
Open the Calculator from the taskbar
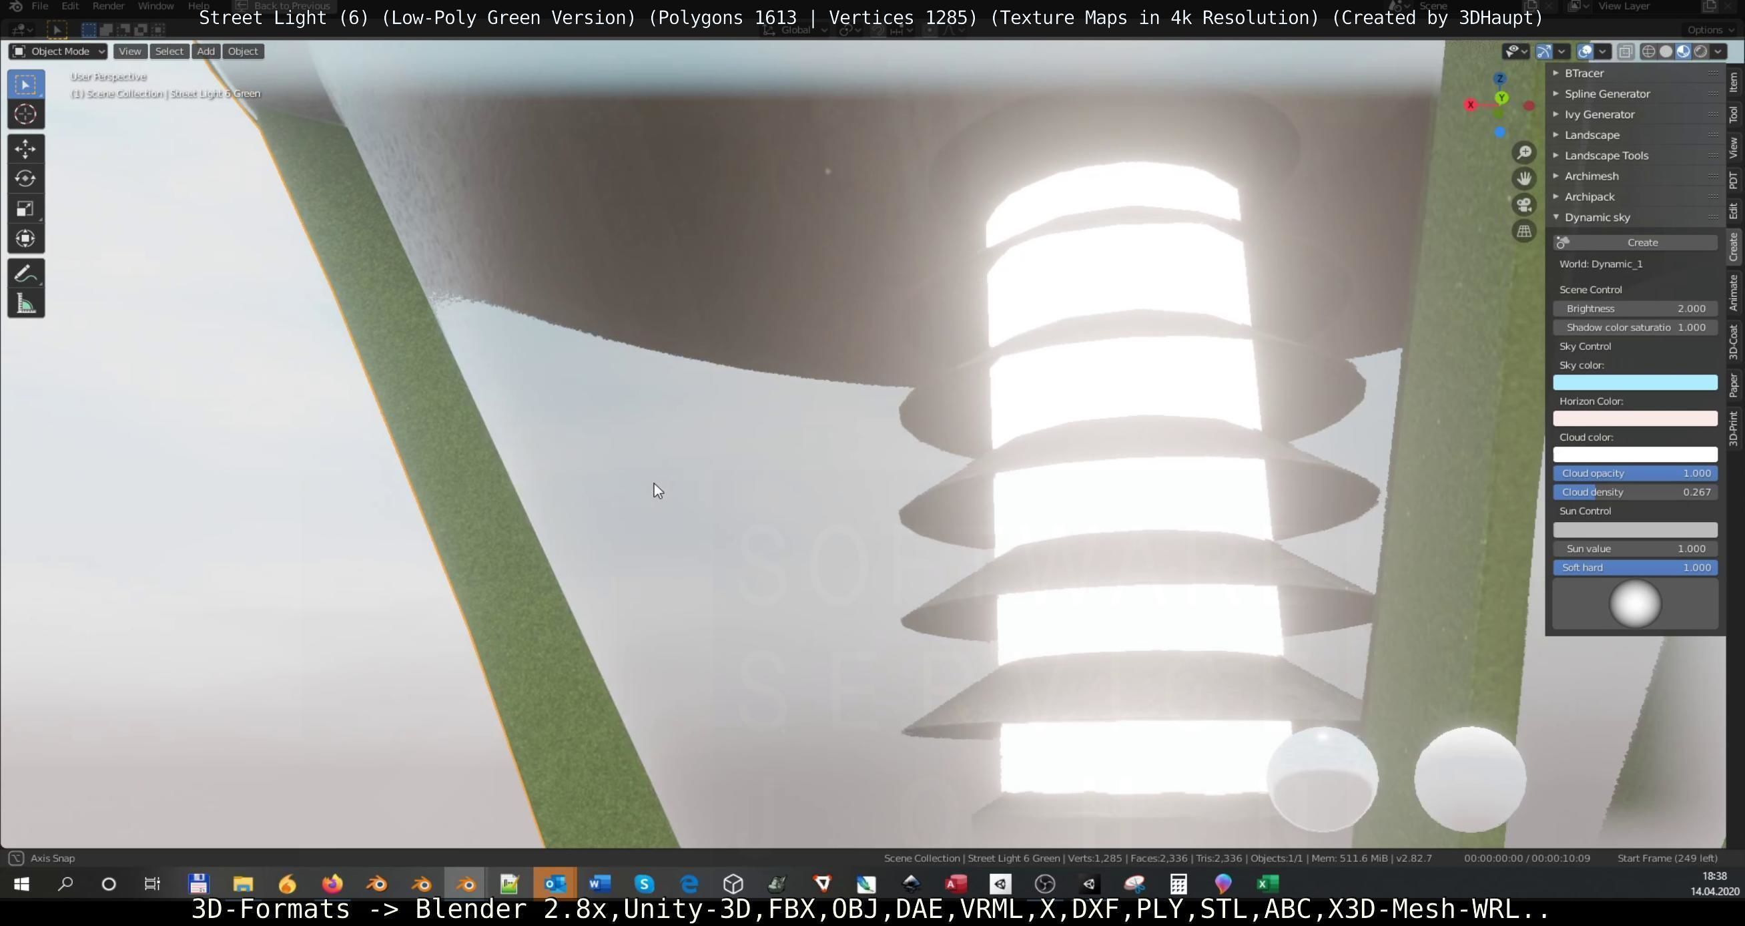1178,884
